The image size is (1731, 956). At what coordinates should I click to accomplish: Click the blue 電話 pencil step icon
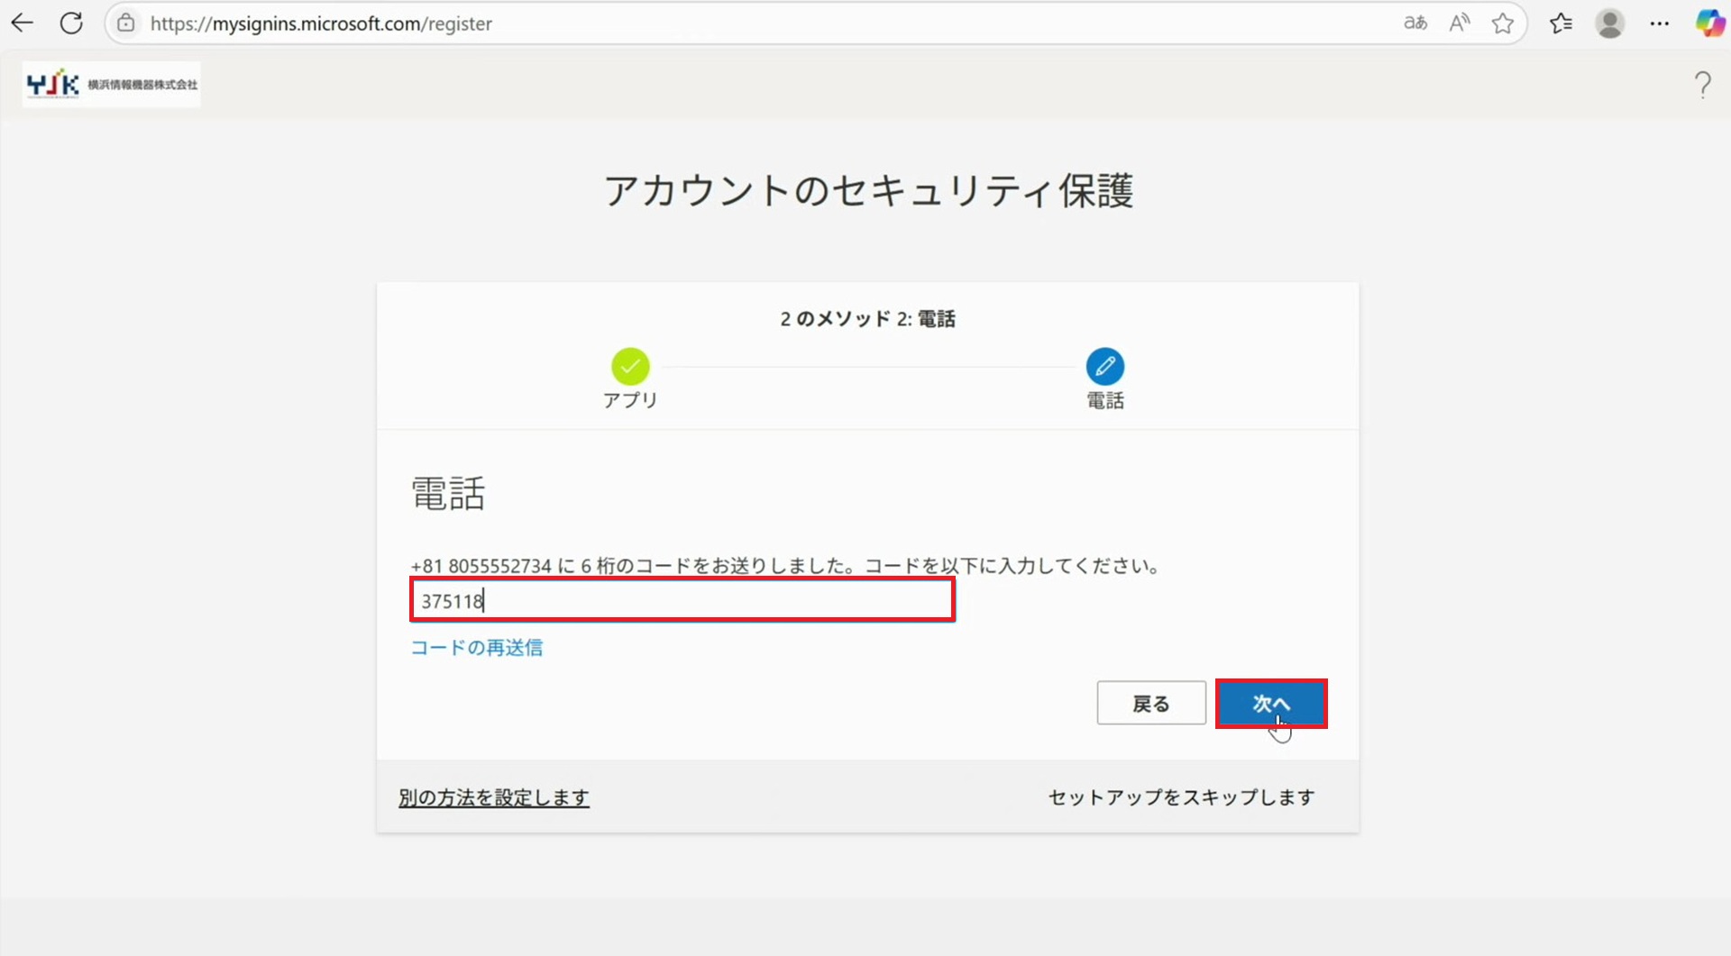point(1104,367)
